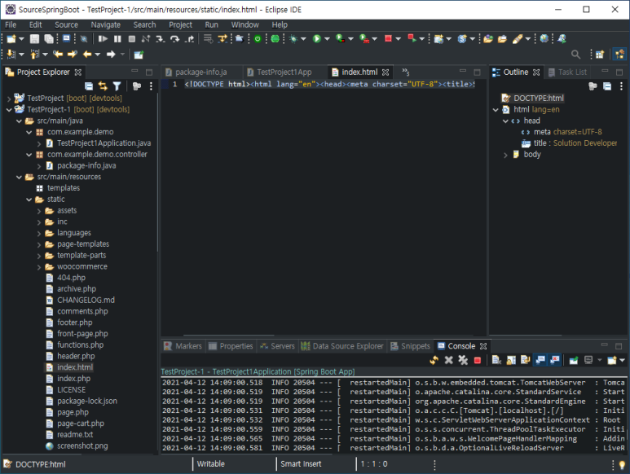Click Collapse All in Project Explorer
The image size is (630, 474).
(x=89, y=86)
